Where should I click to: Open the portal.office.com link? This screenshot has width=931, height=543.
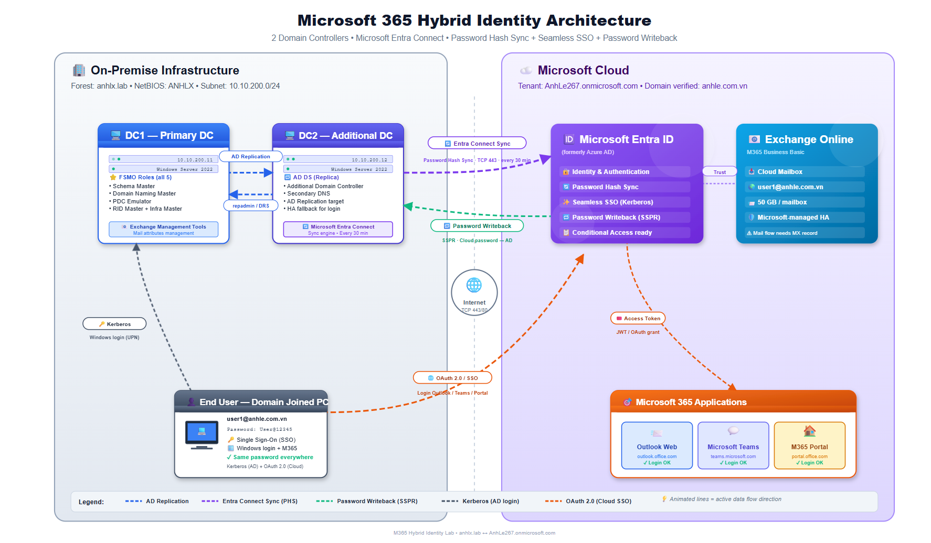[810, 457]
